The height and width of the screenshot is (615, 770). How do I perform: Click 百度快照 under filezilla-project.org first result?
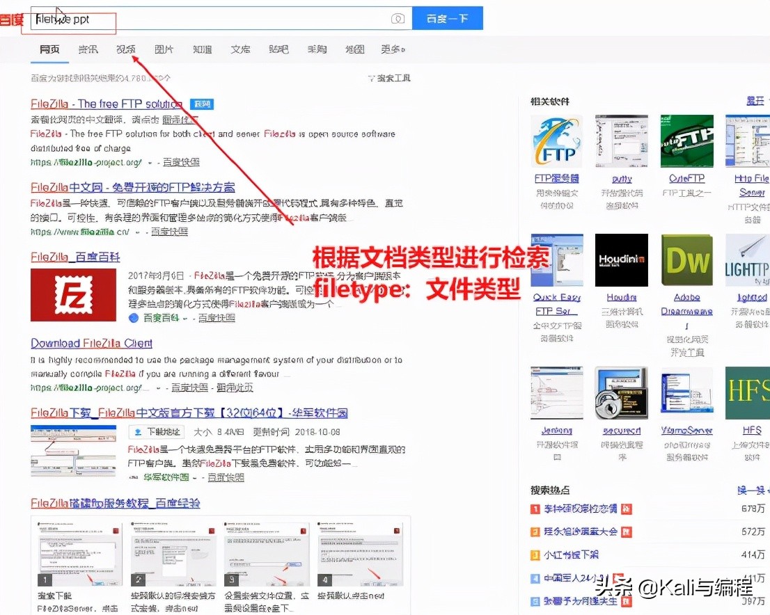181,162
